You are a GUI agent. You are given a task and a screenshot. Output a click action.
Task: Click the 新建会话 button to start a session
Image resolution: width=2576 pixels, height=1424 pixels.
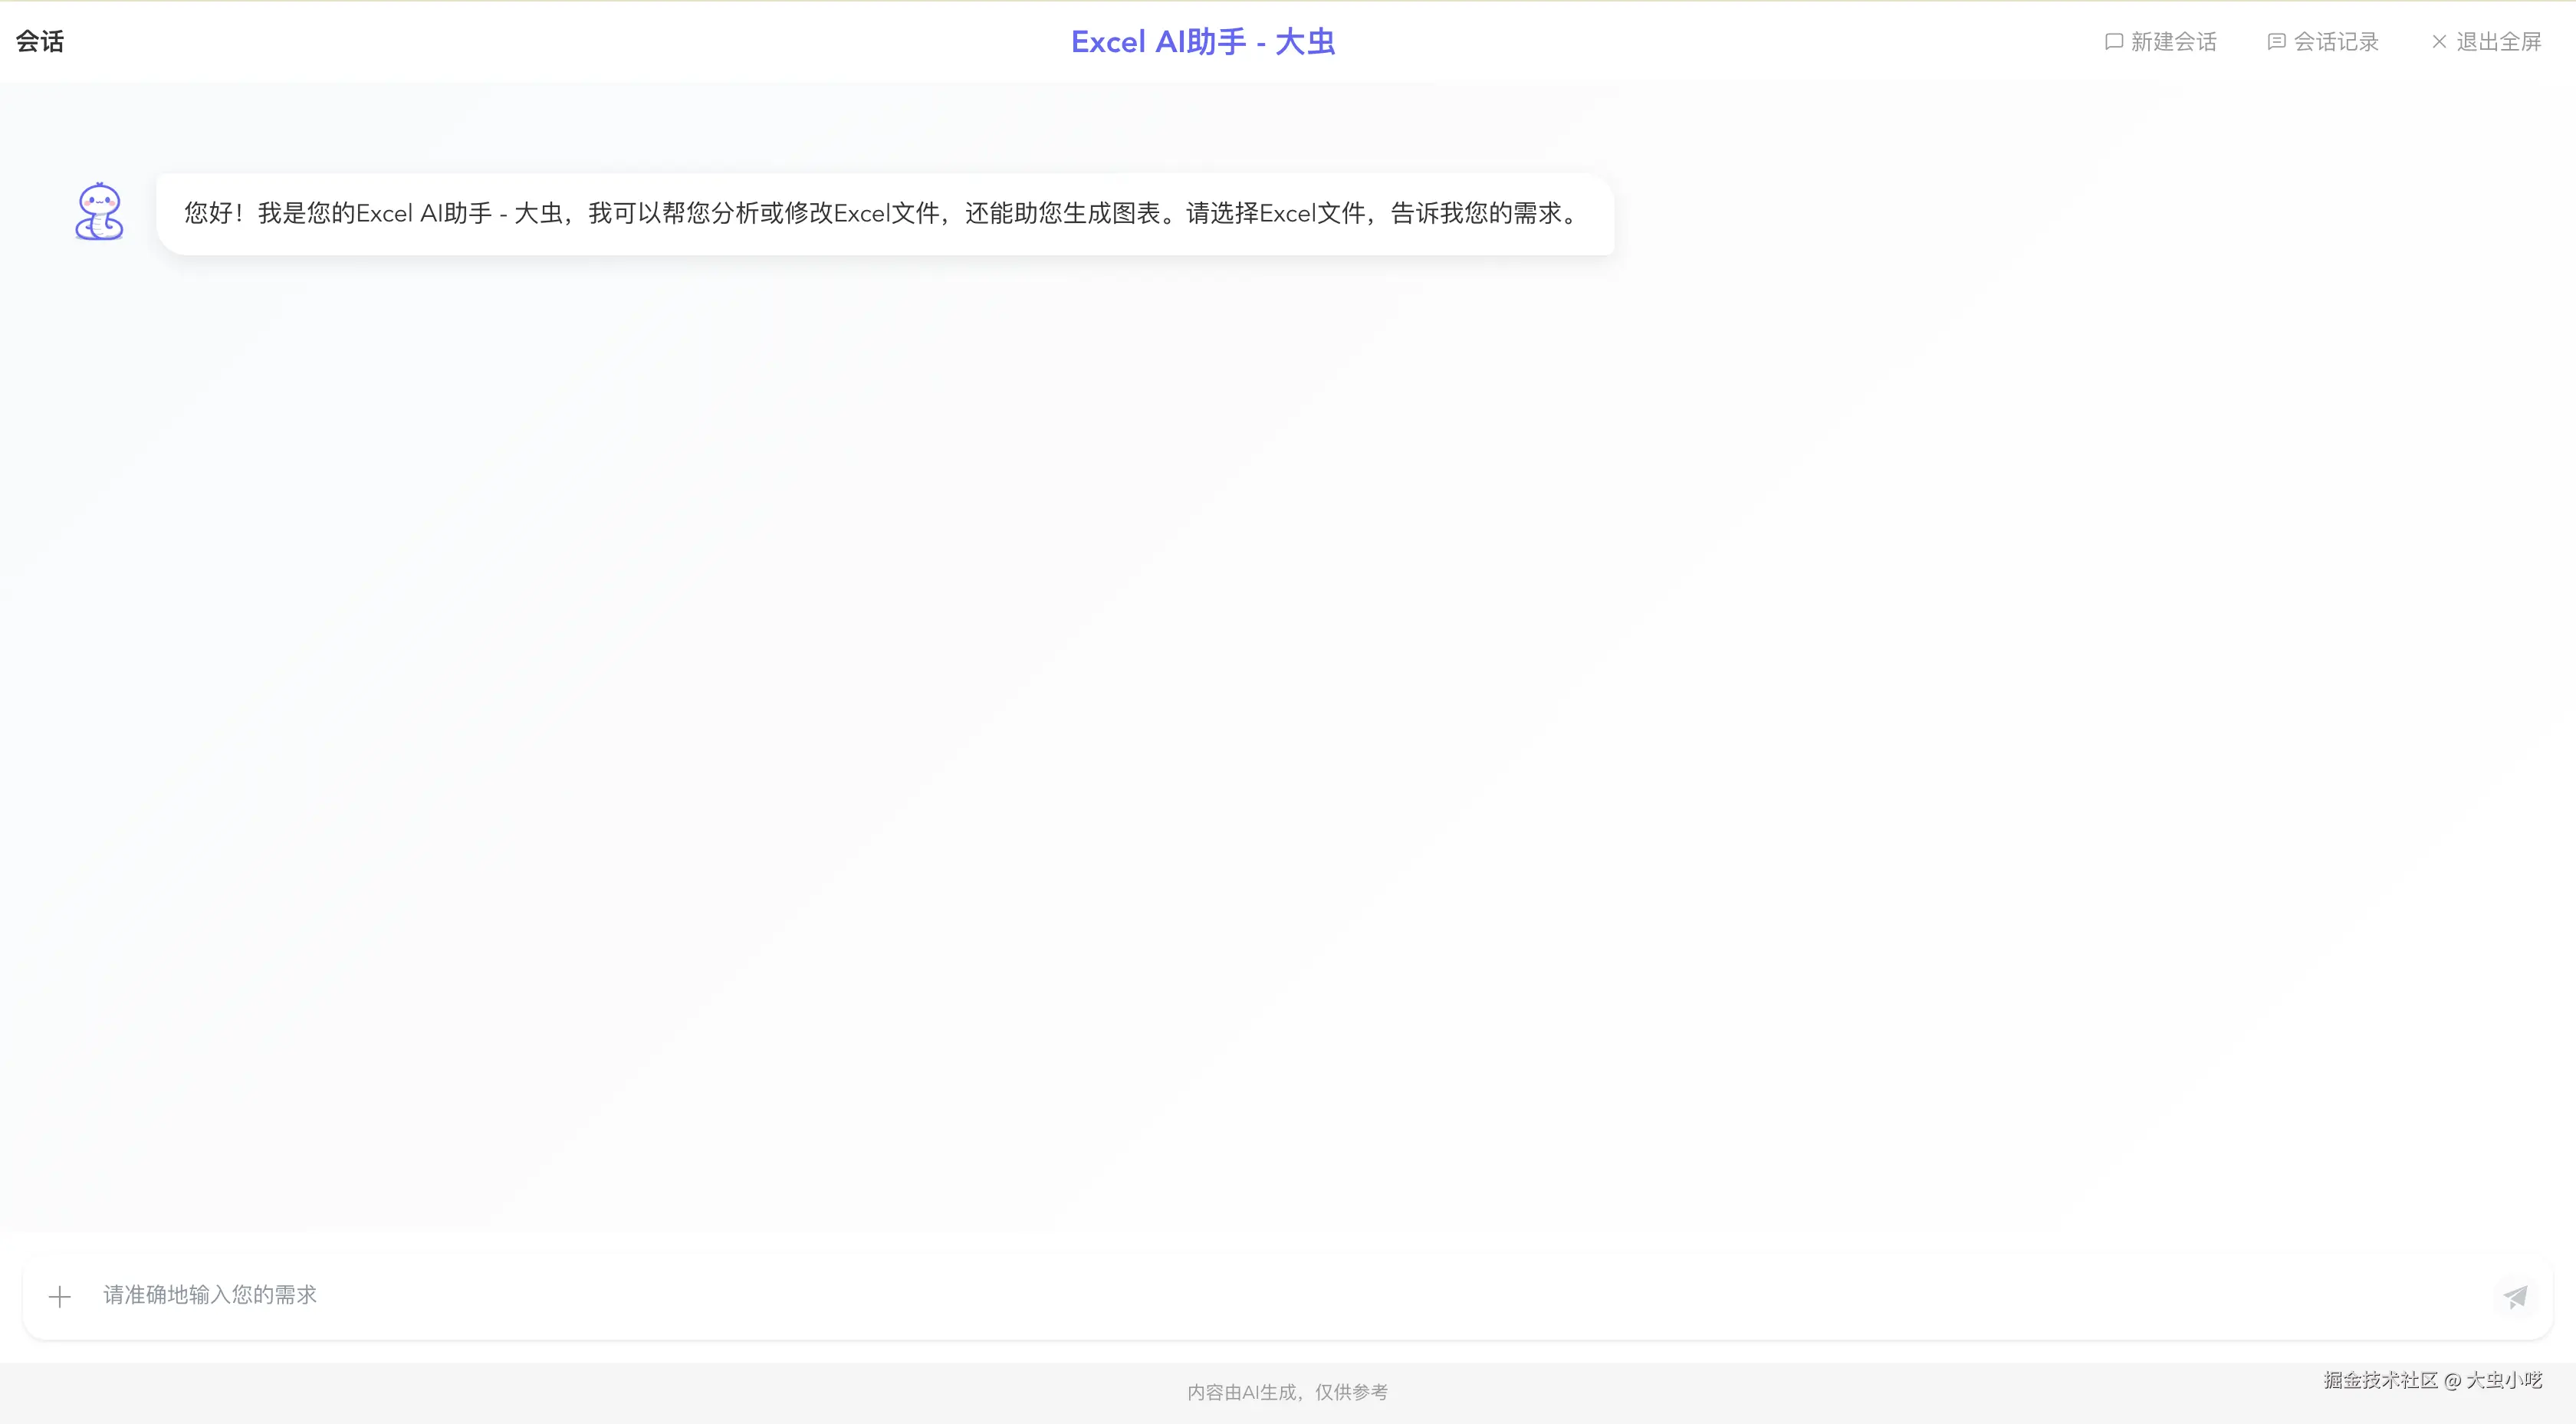2172,41
